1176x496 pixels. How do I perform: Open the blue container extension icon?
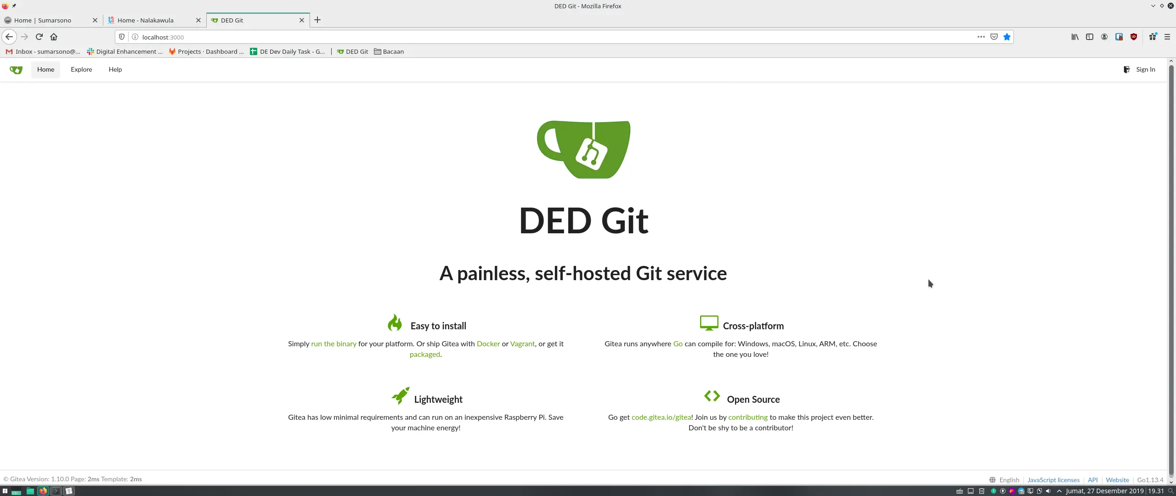(1119, 37)
